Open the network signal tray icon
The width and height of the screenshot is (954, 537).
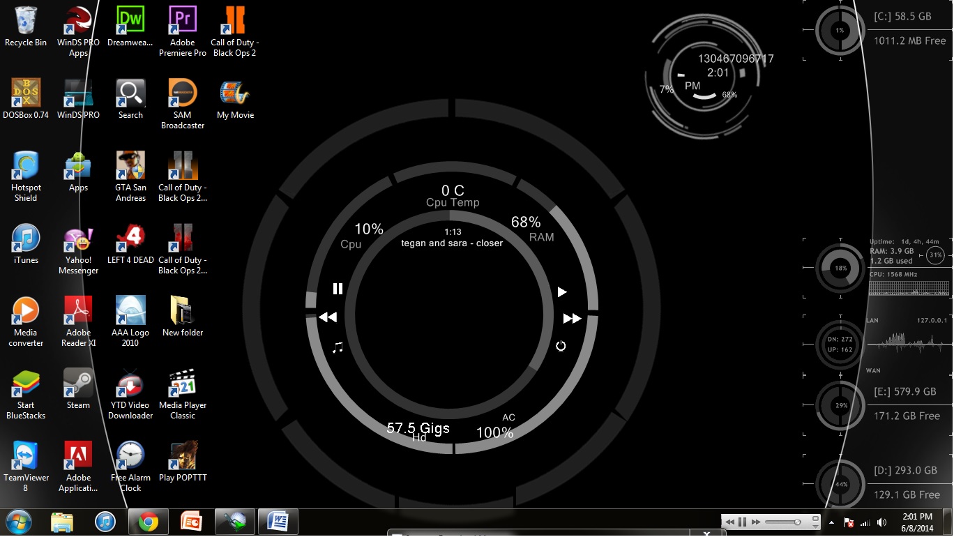point(865,522)
